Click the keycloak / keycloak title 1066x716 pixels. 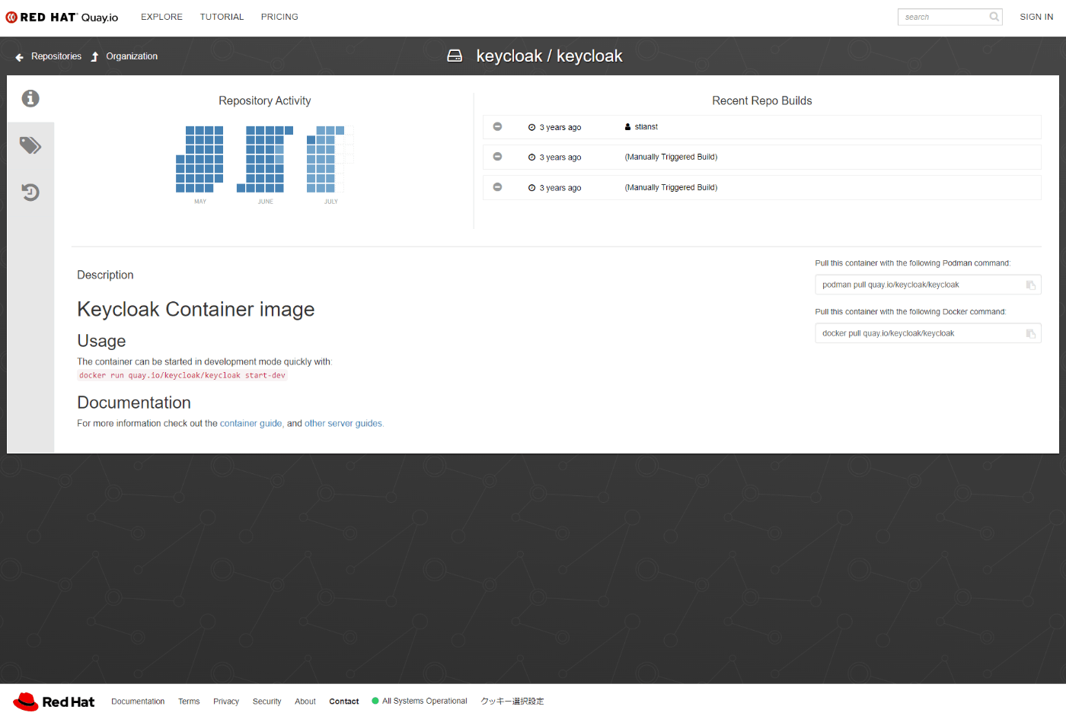point(549,56)
